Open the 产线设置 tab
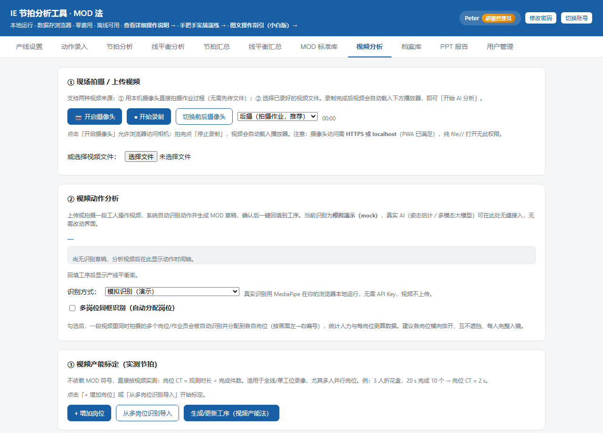603x433 pixels. coord(29,47)
